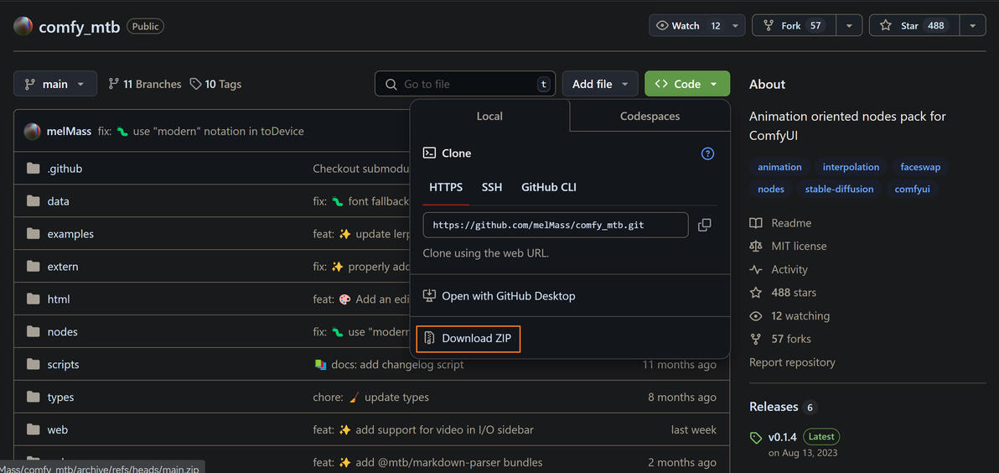Click the eye icon beside 12 watching
Image resolution: width=999 pixels, height=473 pixels.
[x=756, y=316]
